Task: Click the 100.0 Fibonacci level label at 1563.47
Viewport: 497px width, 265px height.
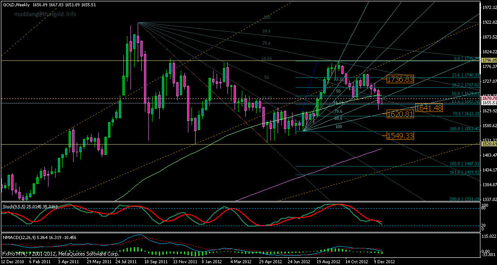Action: pos(465,129)
